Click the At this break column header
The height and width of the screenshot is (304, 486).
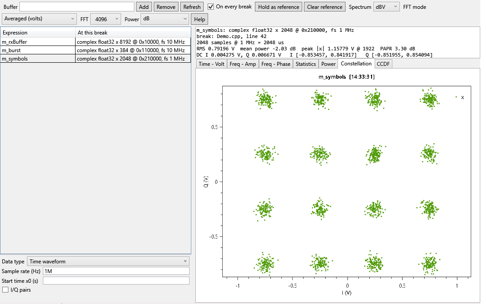click(133, 33)
